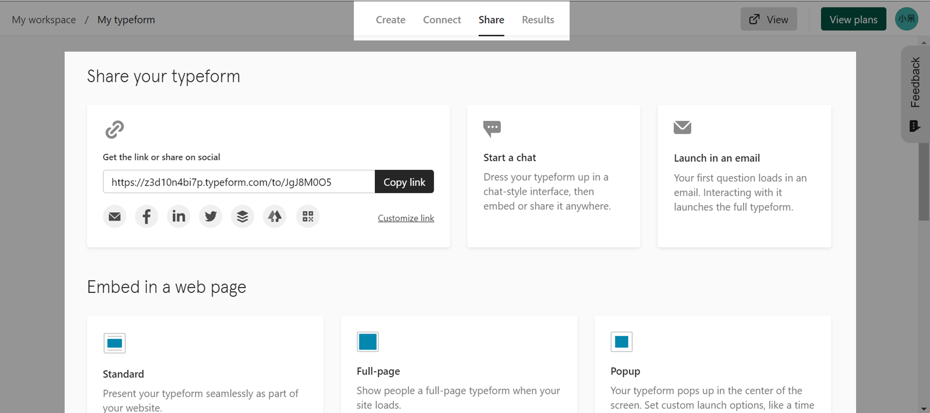Copy the typeform link
930x413 pixels.
coord(405,182)
